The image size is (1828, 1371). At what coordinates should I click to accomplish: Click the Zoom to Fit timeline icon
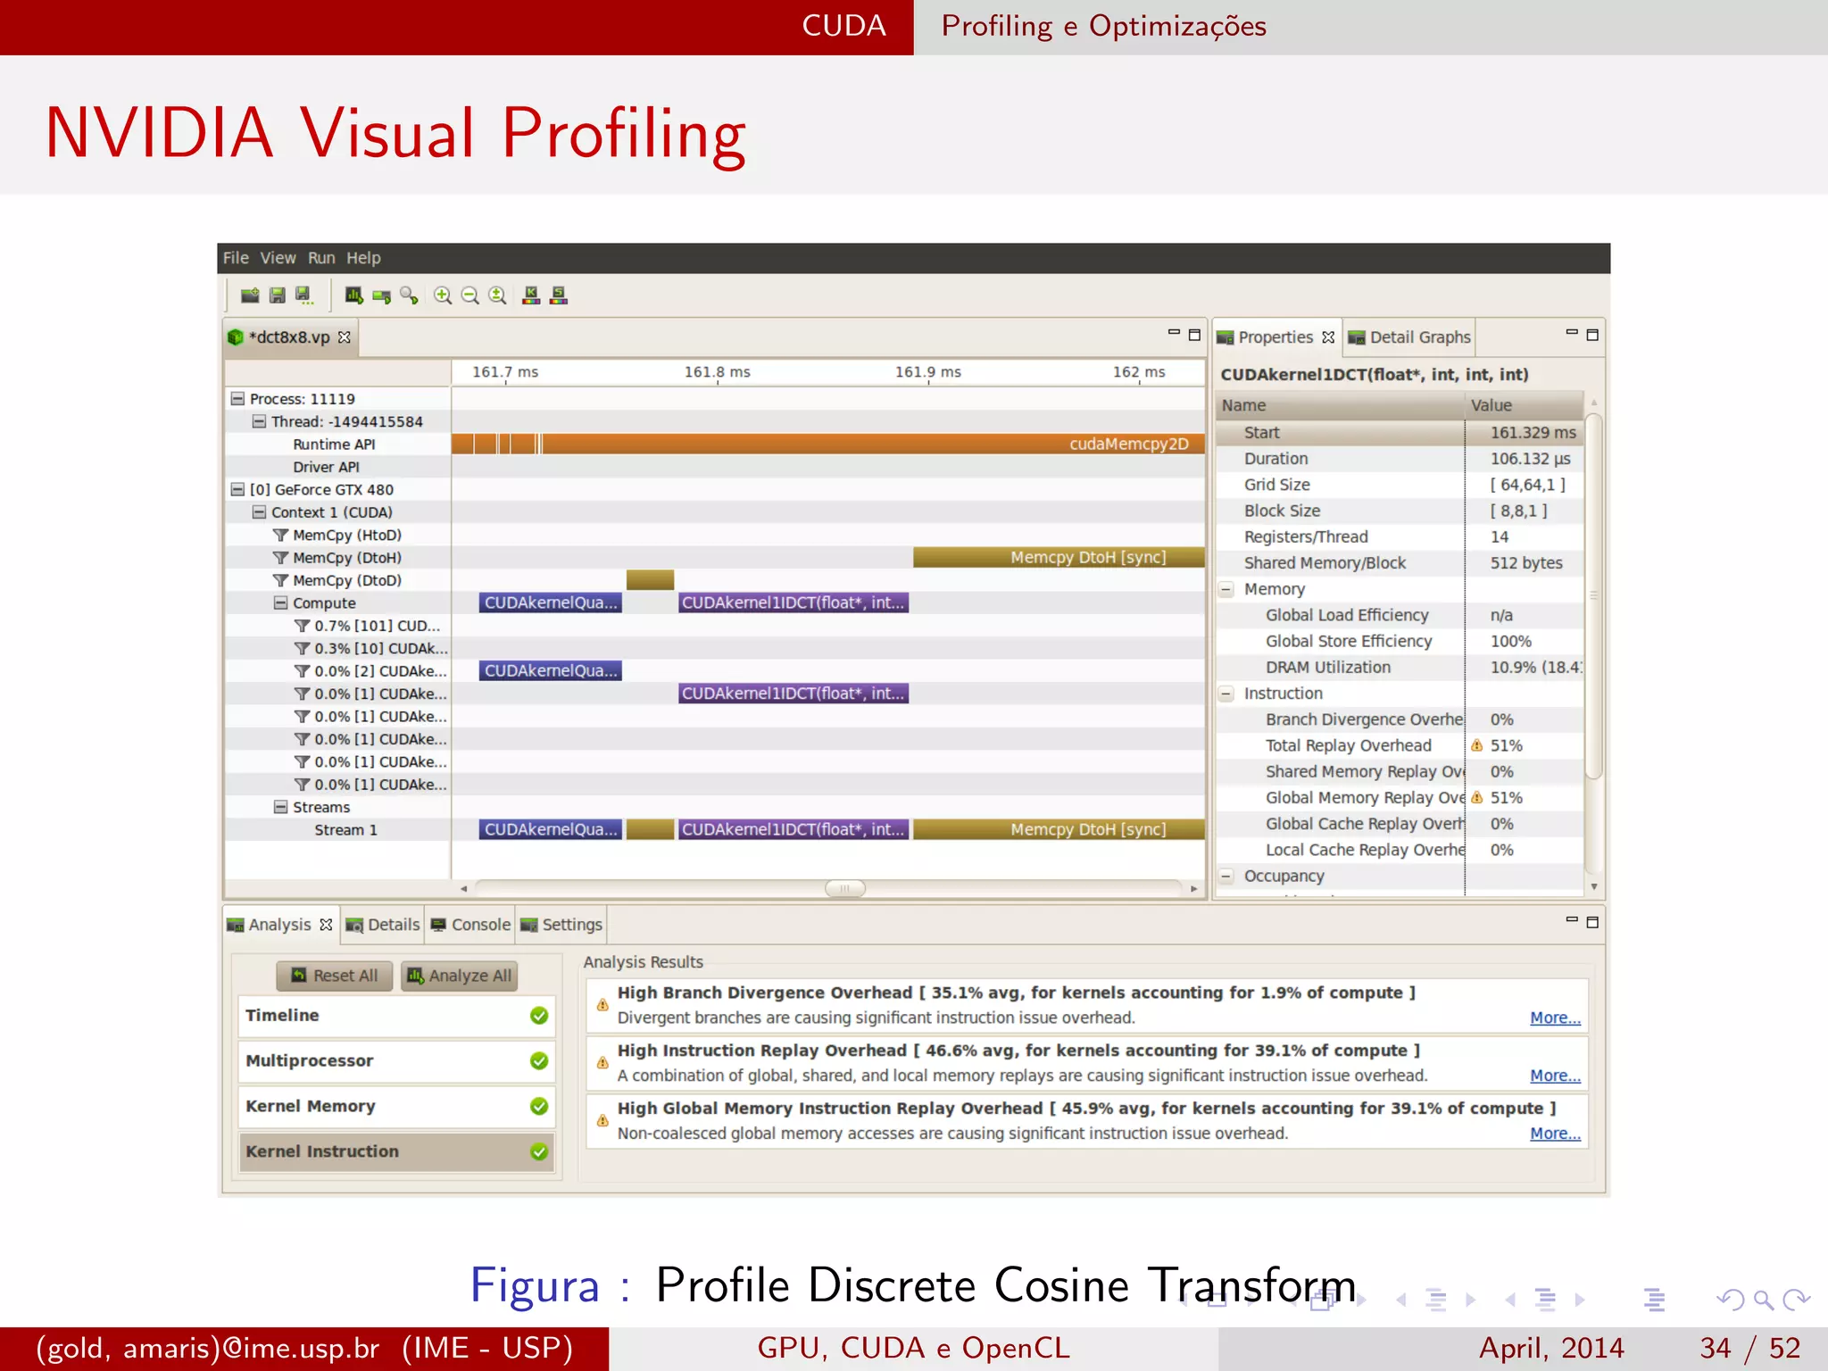[x=498, y=295]
